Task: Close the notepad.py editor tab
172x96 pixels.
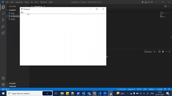Action: pyautogui.click(x=44, y=6)
